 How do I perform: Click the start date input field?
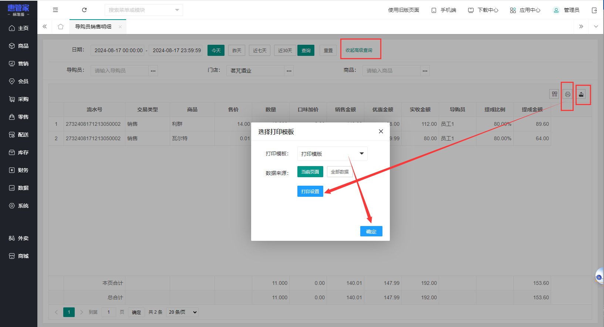tap(118, 50)
